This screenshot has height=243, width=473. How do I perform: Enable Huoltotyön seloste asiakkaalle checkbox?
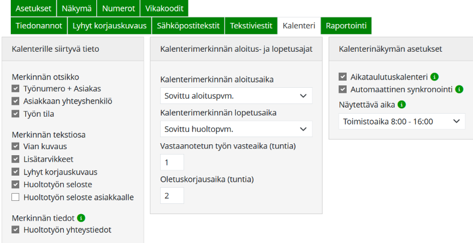click(16, 197)
